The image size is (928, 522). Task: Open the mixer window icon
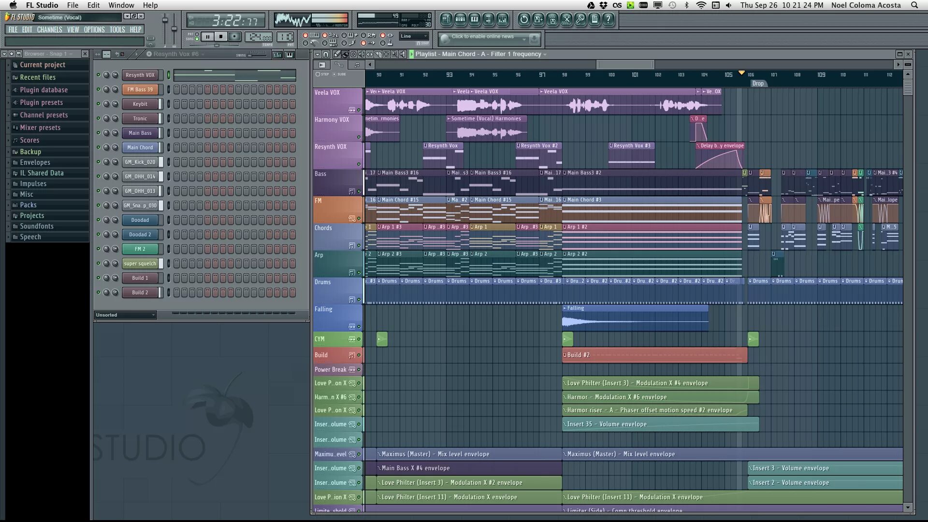click(x=502, y=19)
